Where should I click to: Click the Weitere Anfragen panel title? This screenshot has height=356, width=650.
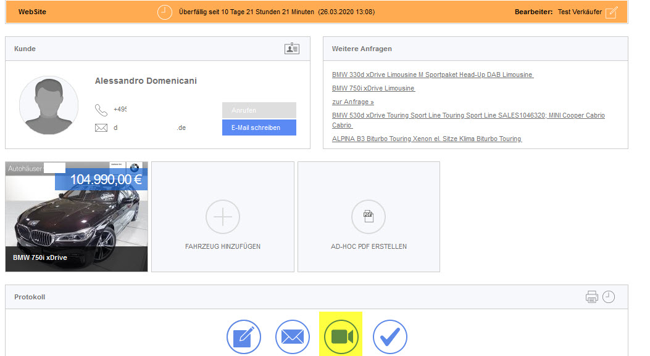tap(362, 49)
